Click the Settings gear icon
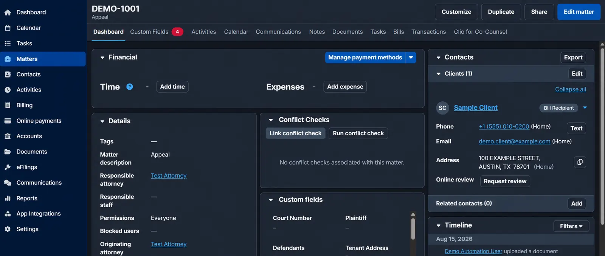 (x=8, y=229)
